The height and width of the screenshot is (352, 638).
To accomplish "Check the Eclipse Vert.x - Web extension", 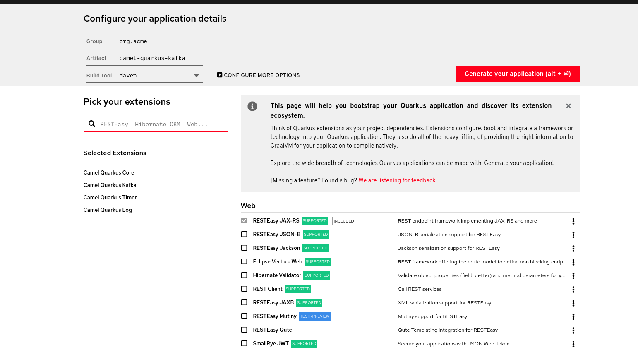I will point(244,262).
